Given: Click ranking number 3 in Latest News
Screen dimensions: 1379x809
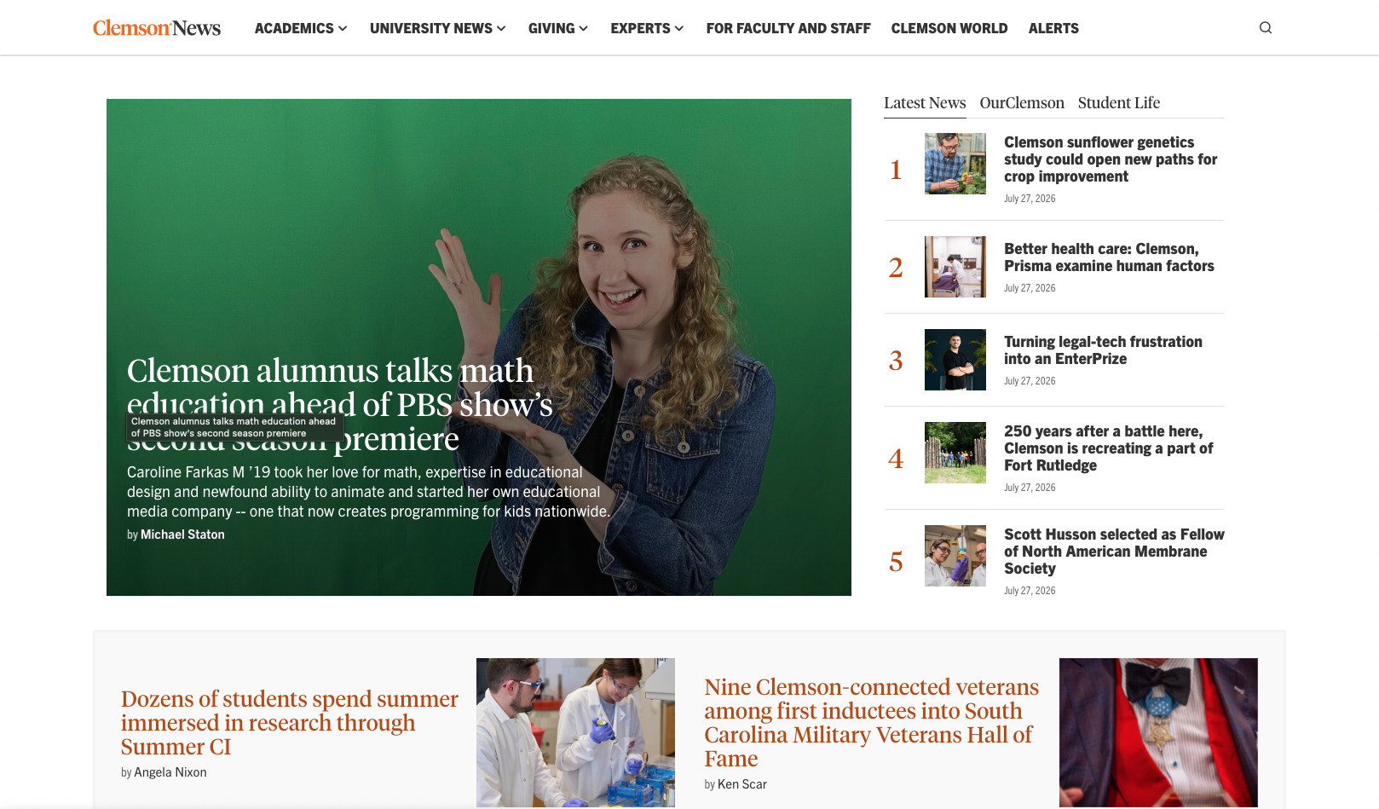Looking at the screenshot, I should coord(896,361).
